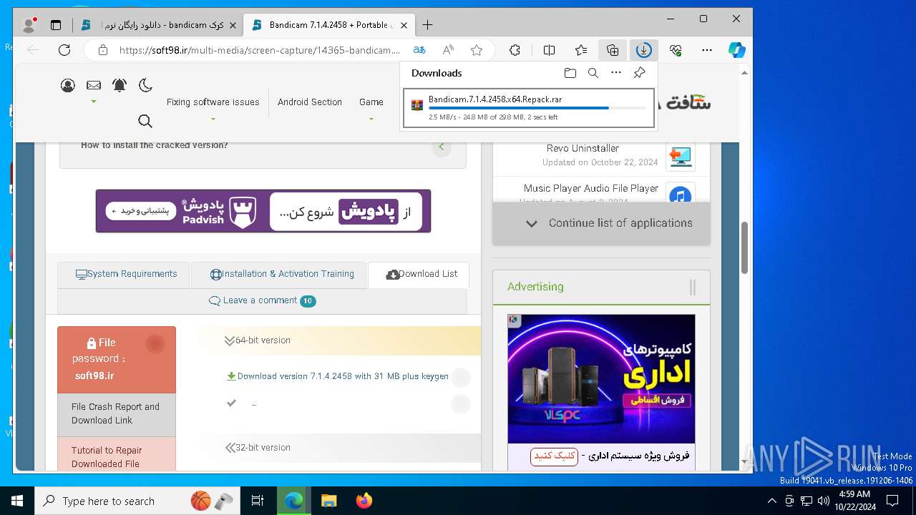The width and height of the screenshot is (916, 515).
Task: Open Task View on taskbar
Action: [258, 501]
